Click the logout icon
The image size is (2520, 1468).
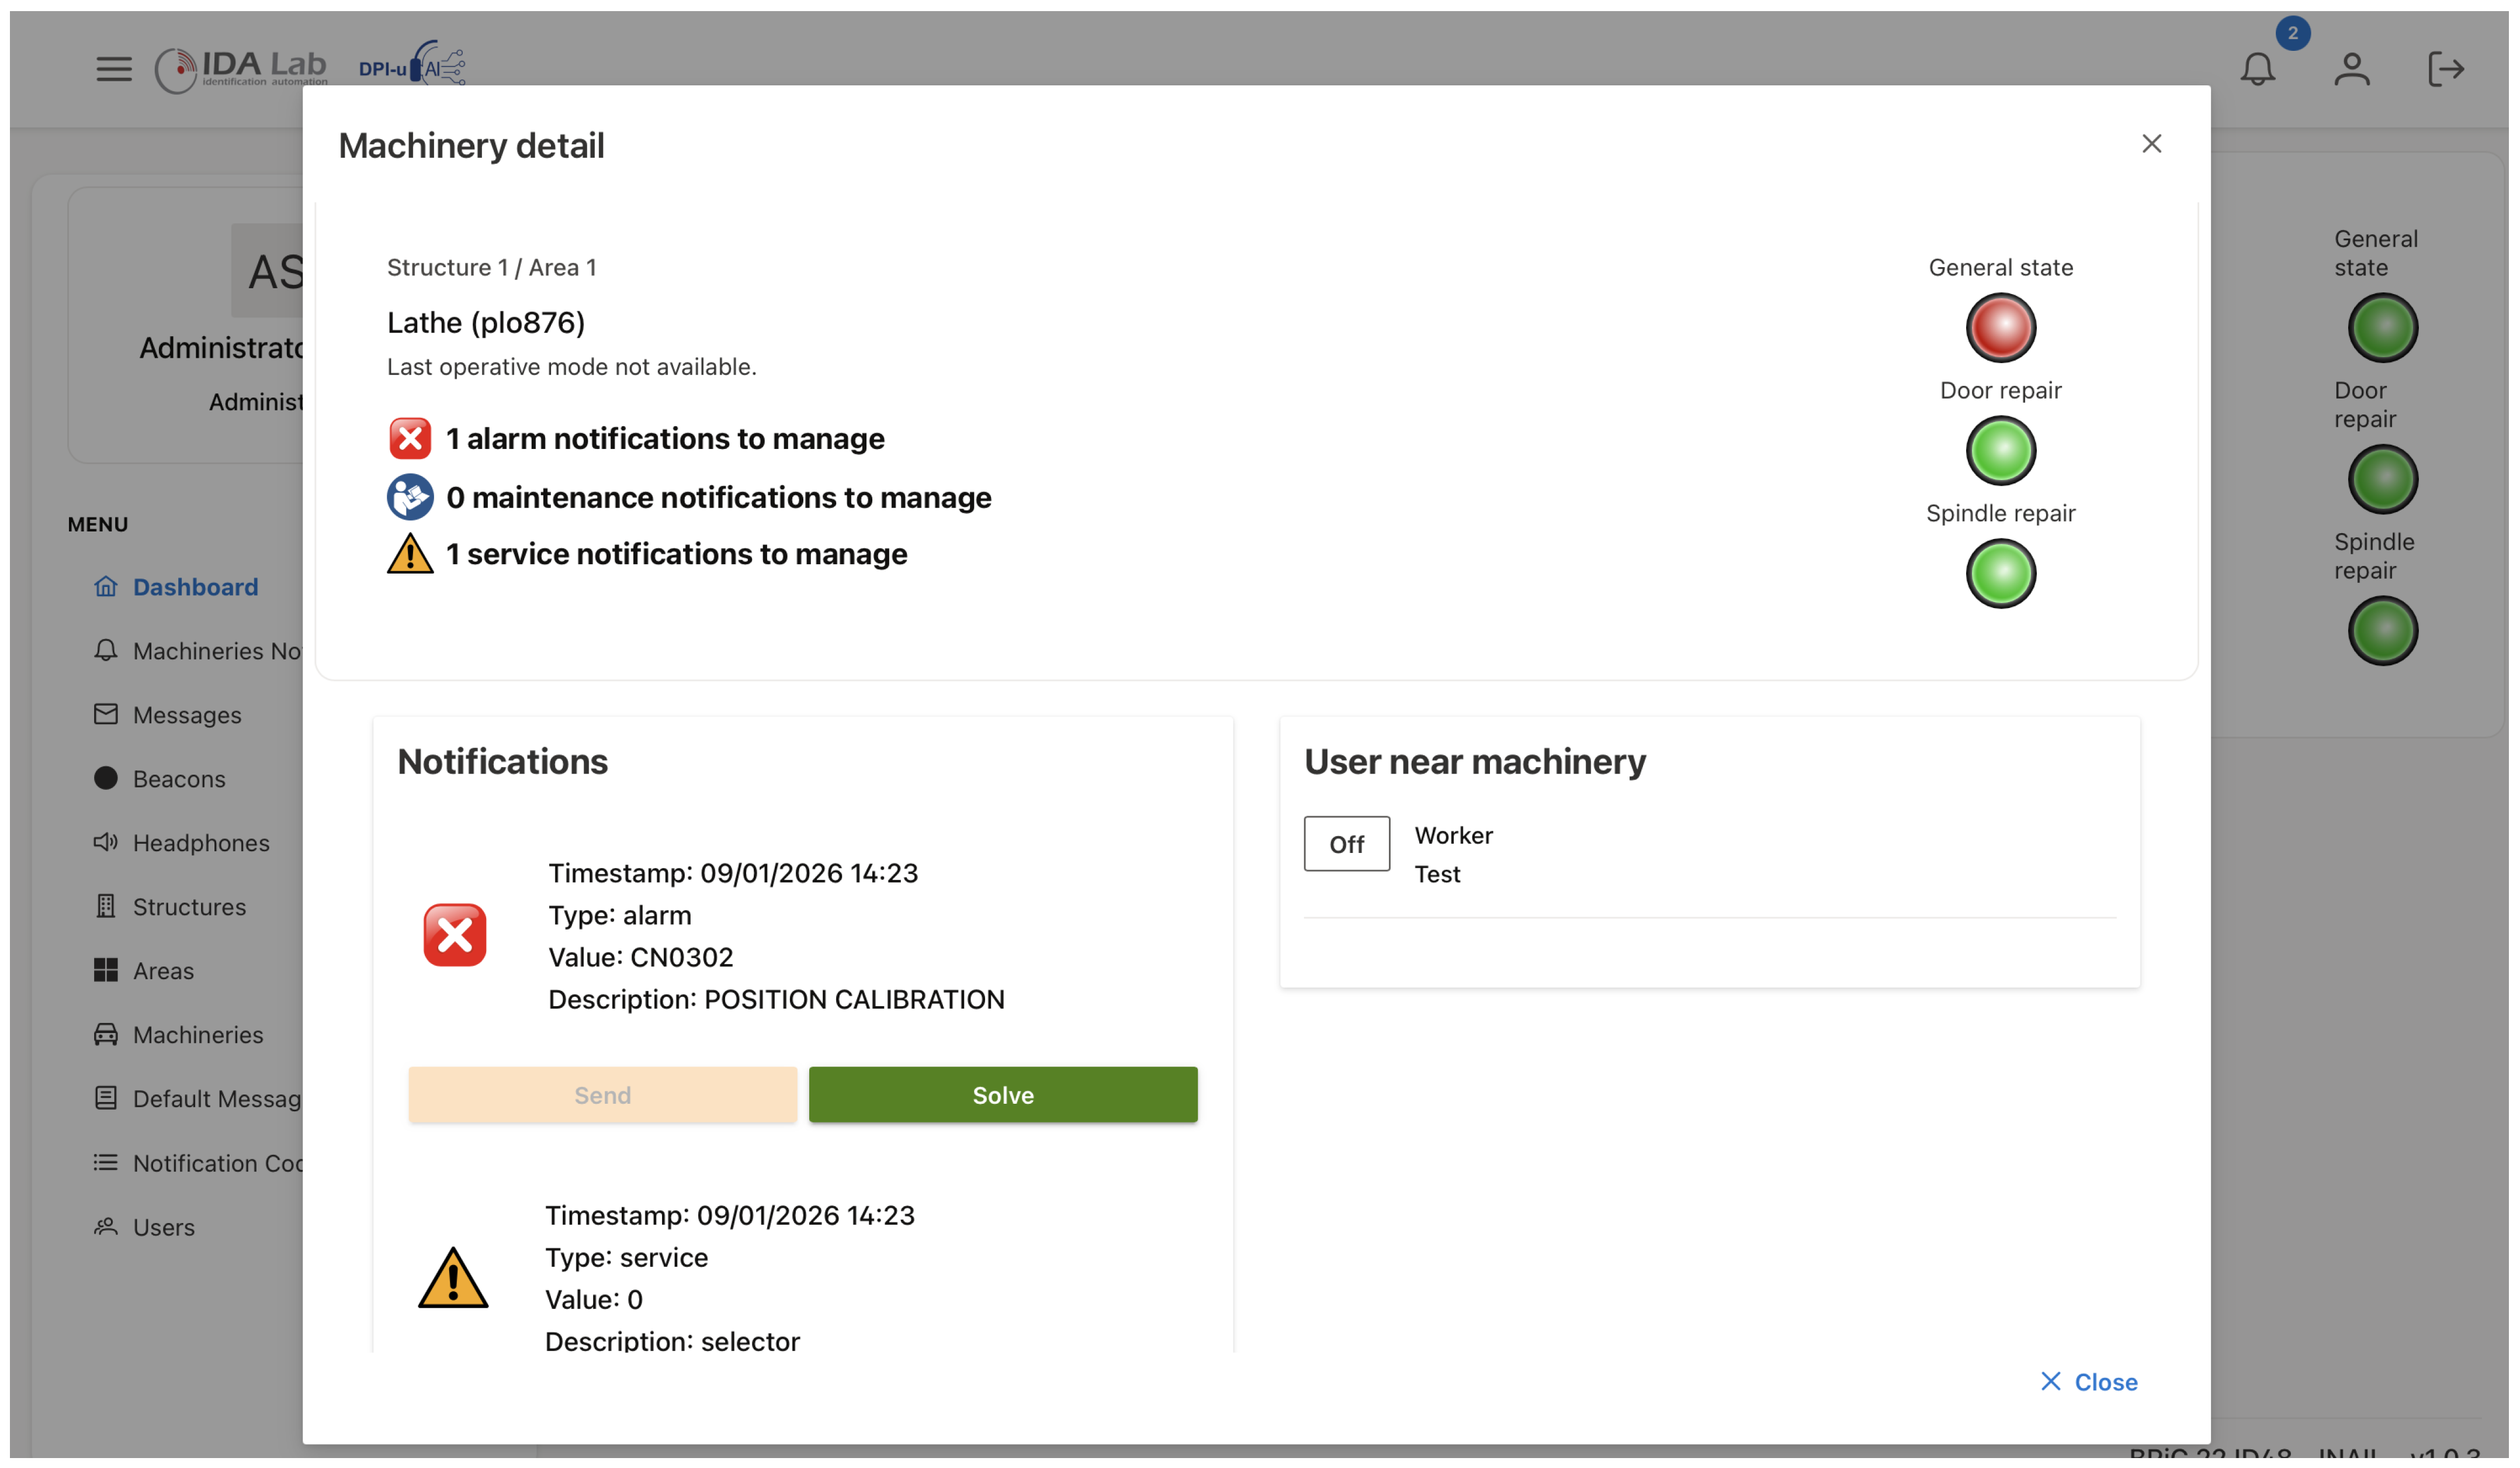(2445, 69)
